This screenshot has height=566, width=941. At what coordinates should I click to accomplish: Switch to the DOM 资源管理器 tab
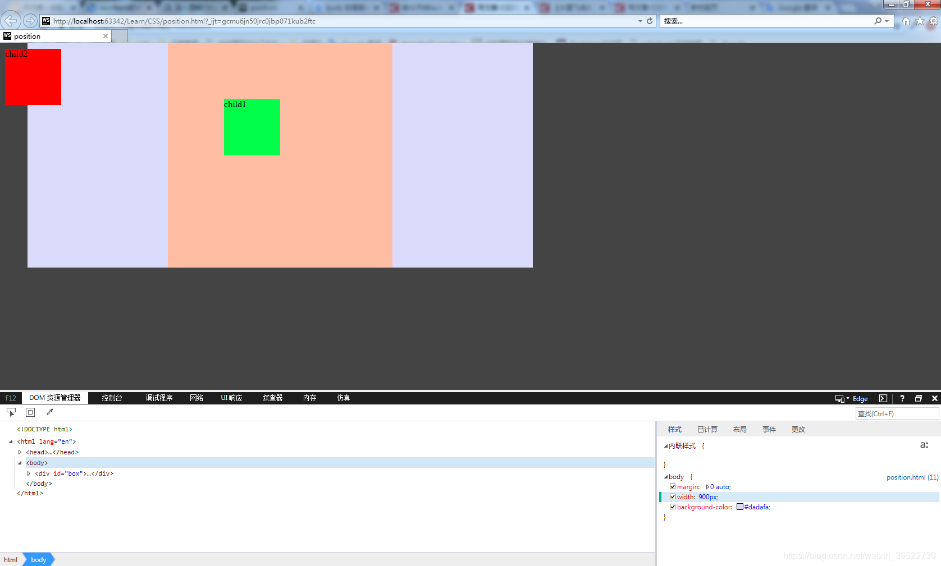point(55,398)
